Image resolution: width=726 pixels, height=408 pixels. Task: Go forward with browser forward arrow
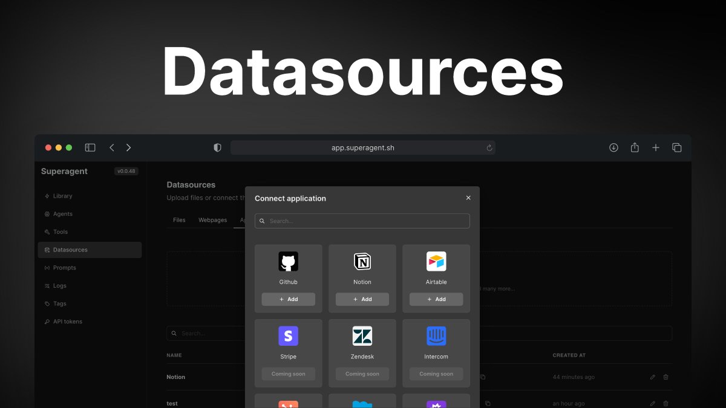pos(128,147)
